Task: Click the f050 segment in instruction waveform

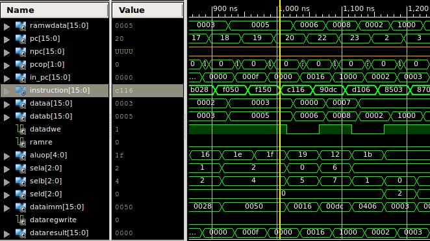Action: (231, 89)
